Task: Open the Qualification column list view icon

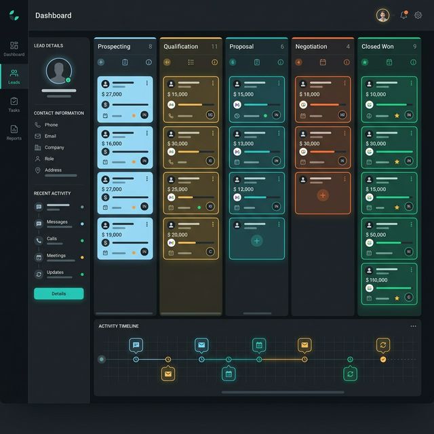Action: [x=191, y=62]
